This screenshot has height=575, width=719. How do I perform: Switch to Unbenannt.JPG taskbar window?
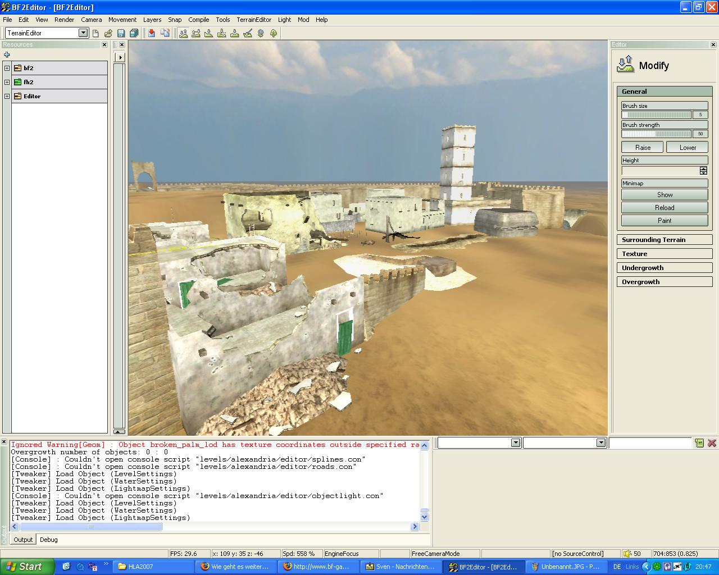click(x=566, y=567)
